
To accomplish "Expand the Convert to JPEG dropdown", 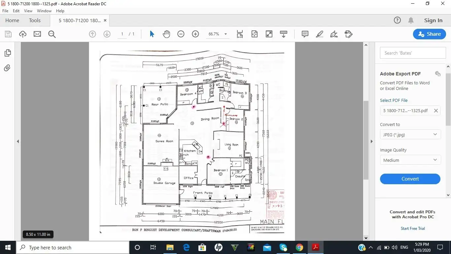I will click(x=410, y=135).
